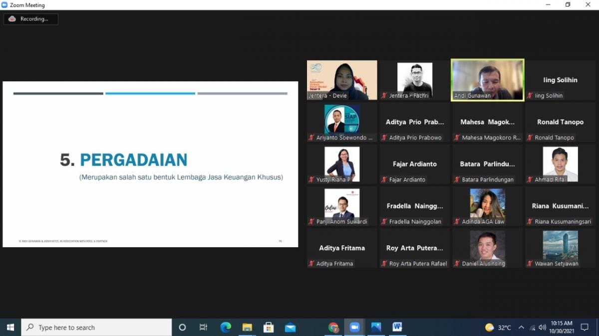Click the Cortana circle icon
599x336 pixels.
182,327
